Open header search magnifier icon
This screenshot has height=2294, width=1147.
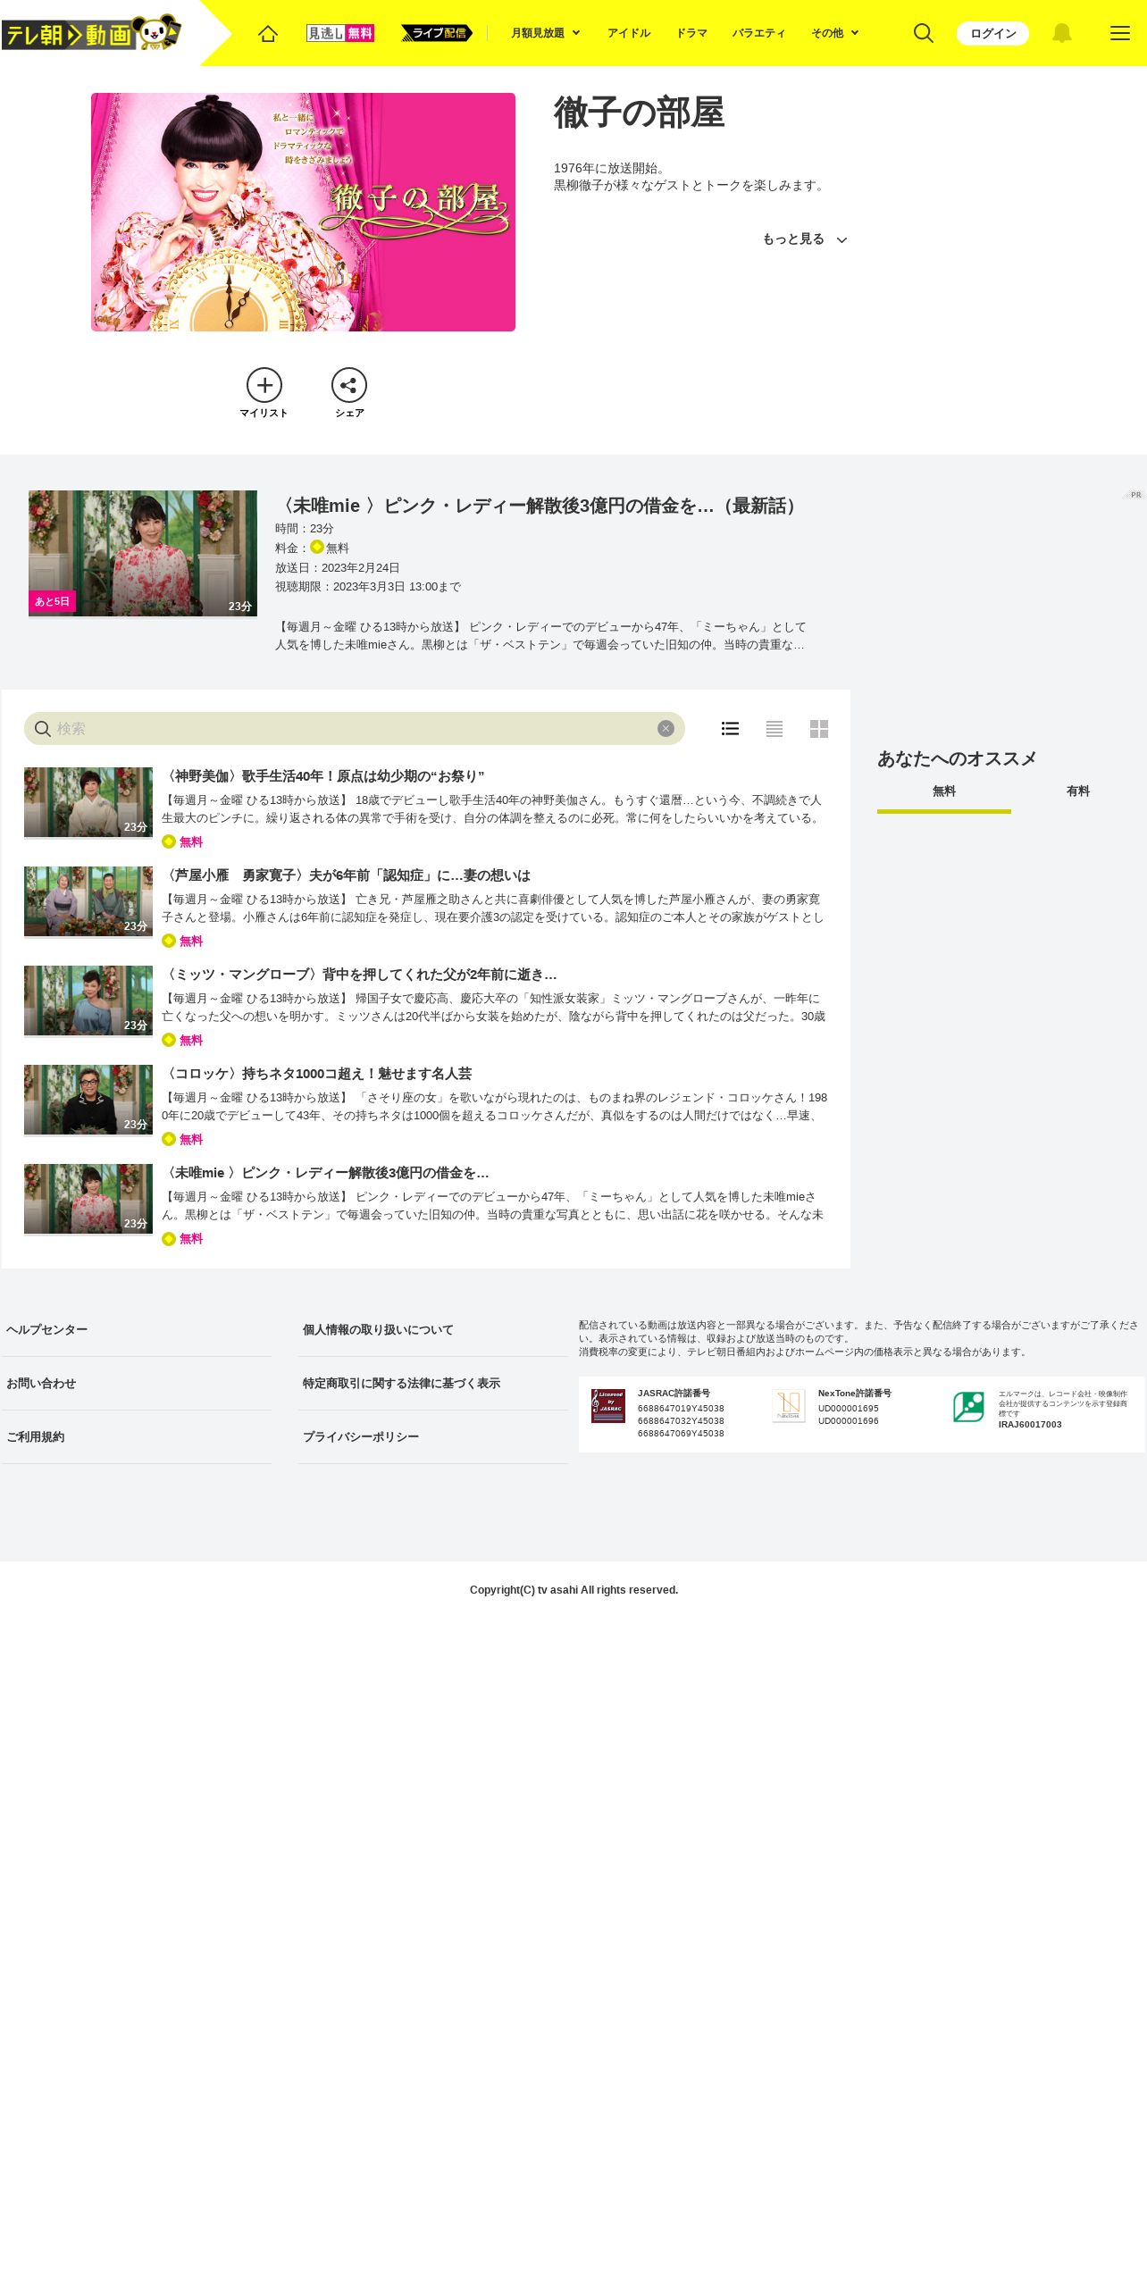pyautogui.click(x=924, y=33)
